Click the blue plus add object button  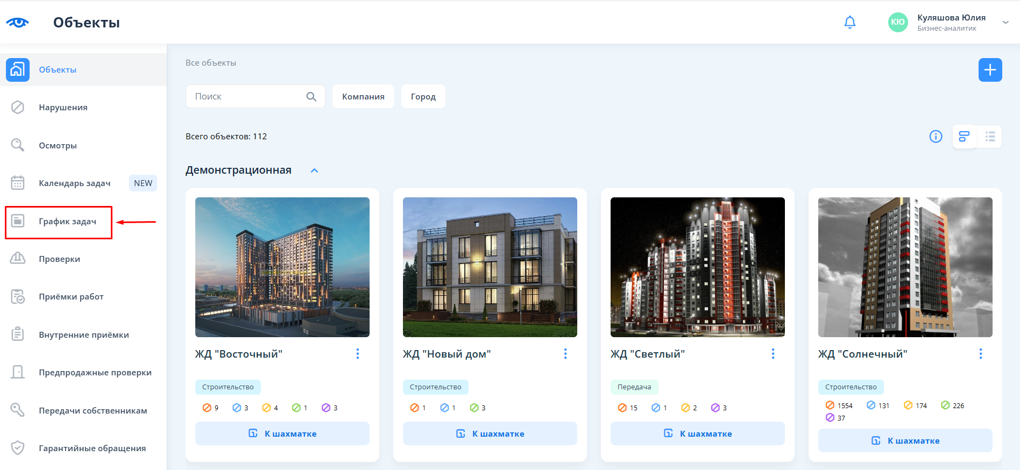[x=989, y=70]
